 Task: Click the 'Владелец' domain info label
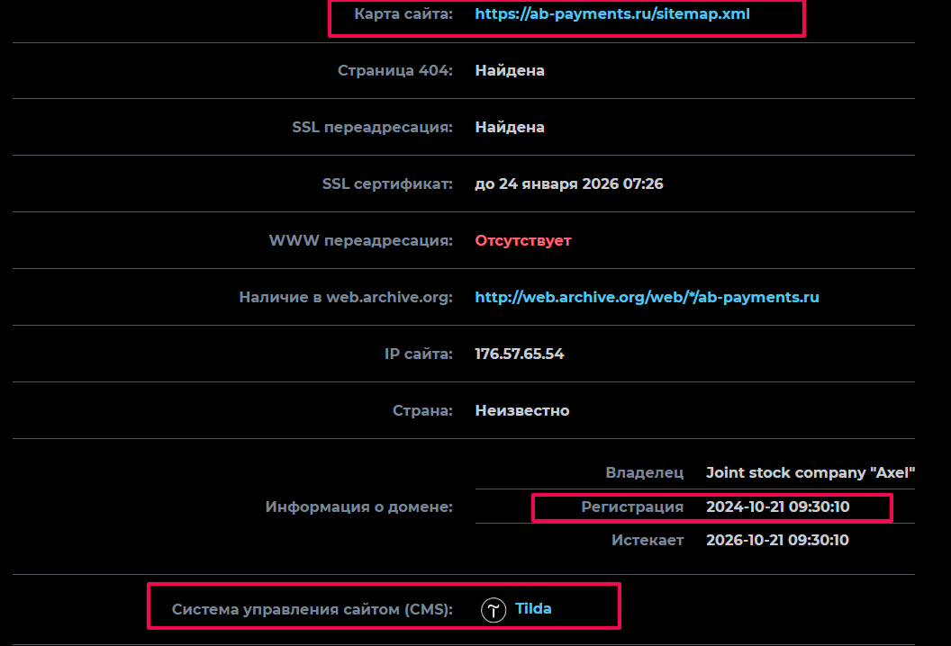tap(644, 472)
